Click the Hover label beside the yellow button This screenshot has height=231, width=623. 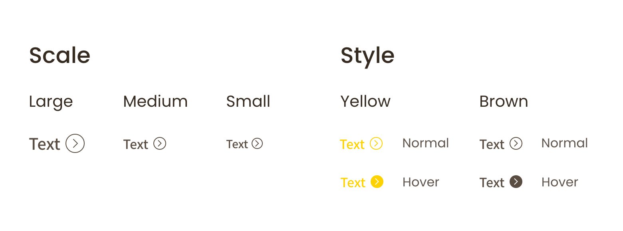[x=421, y=182]
